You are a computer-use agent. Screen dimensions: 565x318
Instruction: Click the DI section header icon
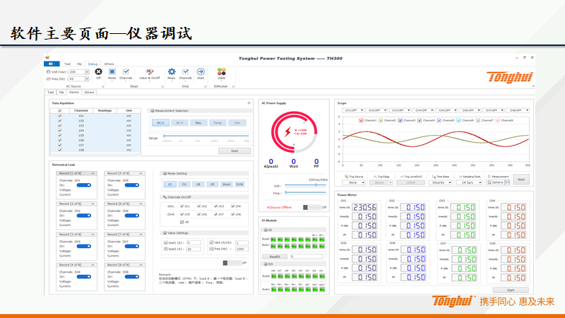pos(266,230)
